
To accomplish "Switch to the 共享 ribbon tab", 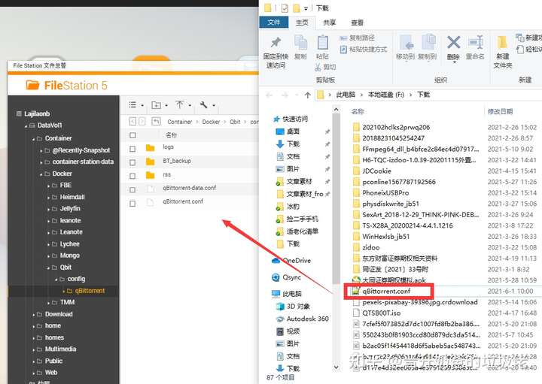I will 329,23.
